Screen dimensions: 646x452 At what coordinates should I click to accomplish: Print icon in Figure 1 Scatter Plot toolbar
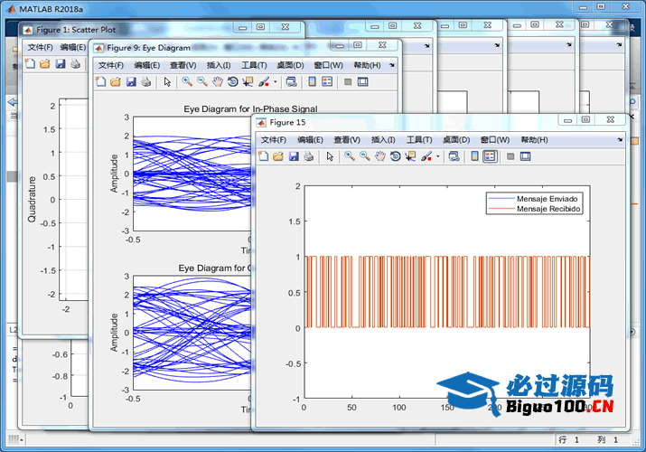[75, 64]
